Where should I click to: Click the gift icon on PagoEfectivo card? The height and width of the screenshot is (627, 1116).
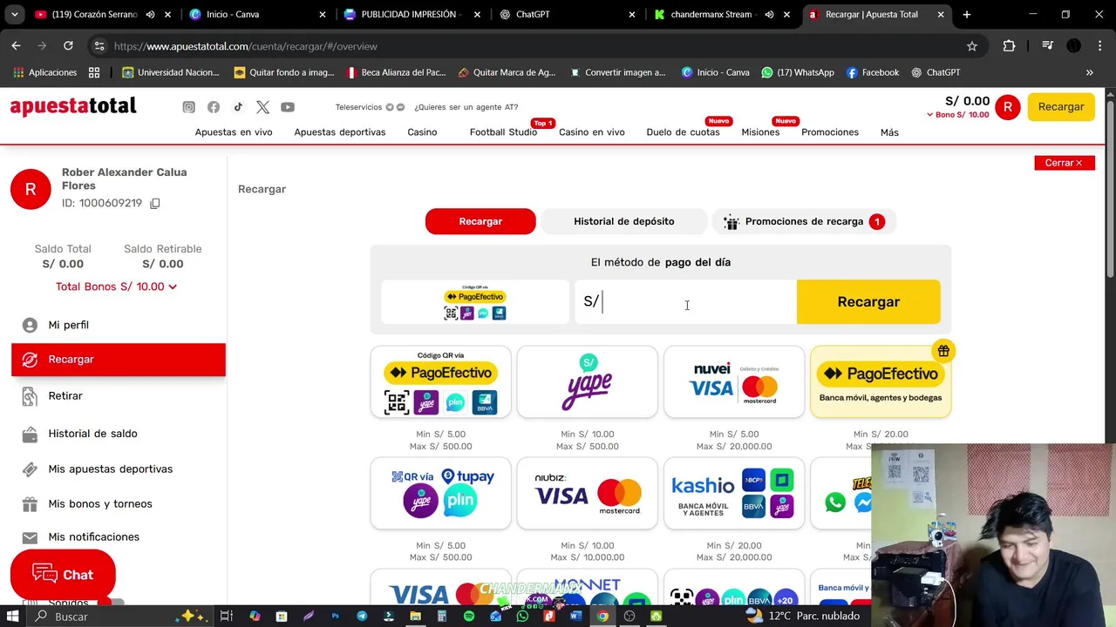tap(943, 351)
